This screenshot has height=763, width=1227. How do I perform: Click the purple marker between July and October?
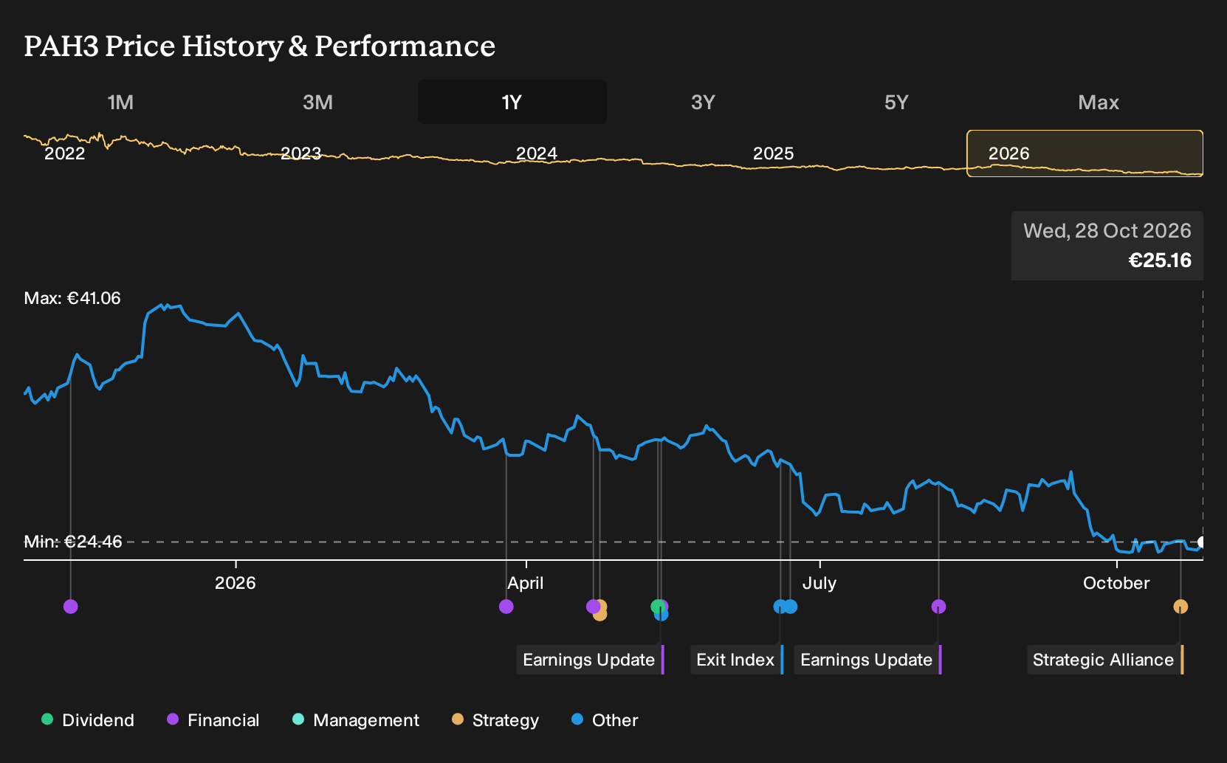(x=939, y=607)
